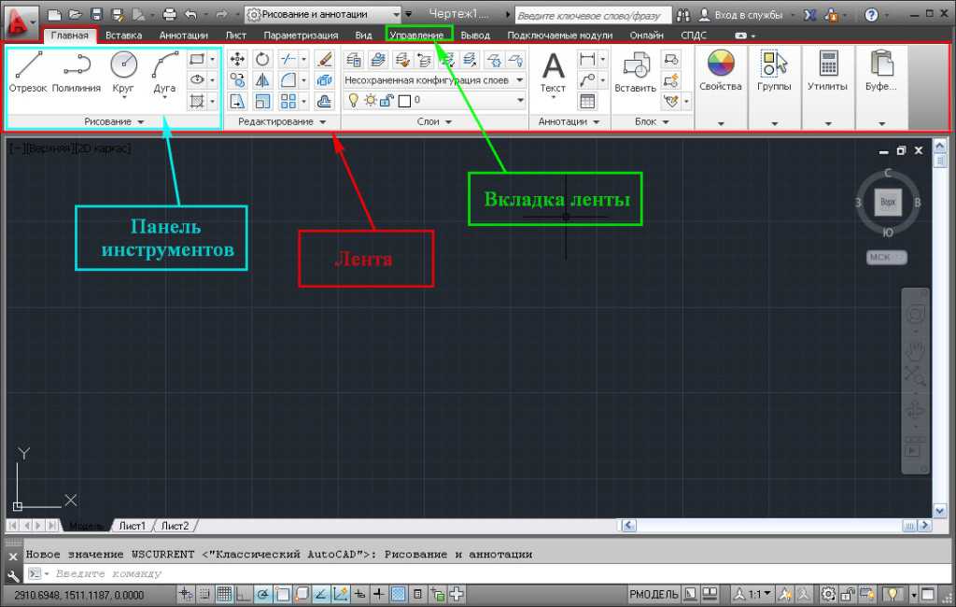Screen dimensions: 956x607
Task: Open the Аннотации ribbon tab
Action: click(x=183, y=35)
